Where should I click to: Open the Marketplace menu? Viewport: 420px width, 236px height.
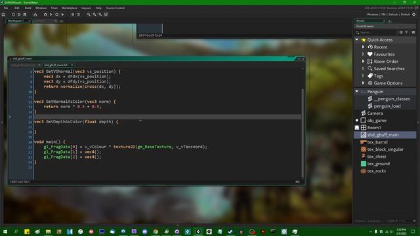(x=70, y=8)
